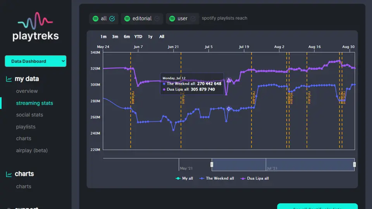Viewport: 372px width, 209px height.
Task: Click the left handle of range navigator
Action: (212, 164)
